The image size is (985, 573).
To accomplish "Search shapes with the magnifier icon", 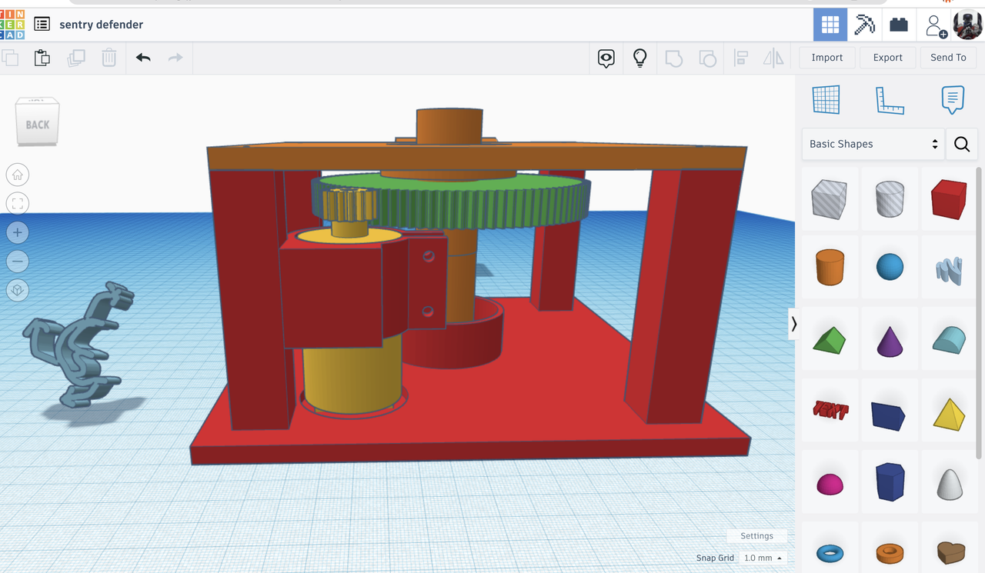I will (x=962, y=144).
